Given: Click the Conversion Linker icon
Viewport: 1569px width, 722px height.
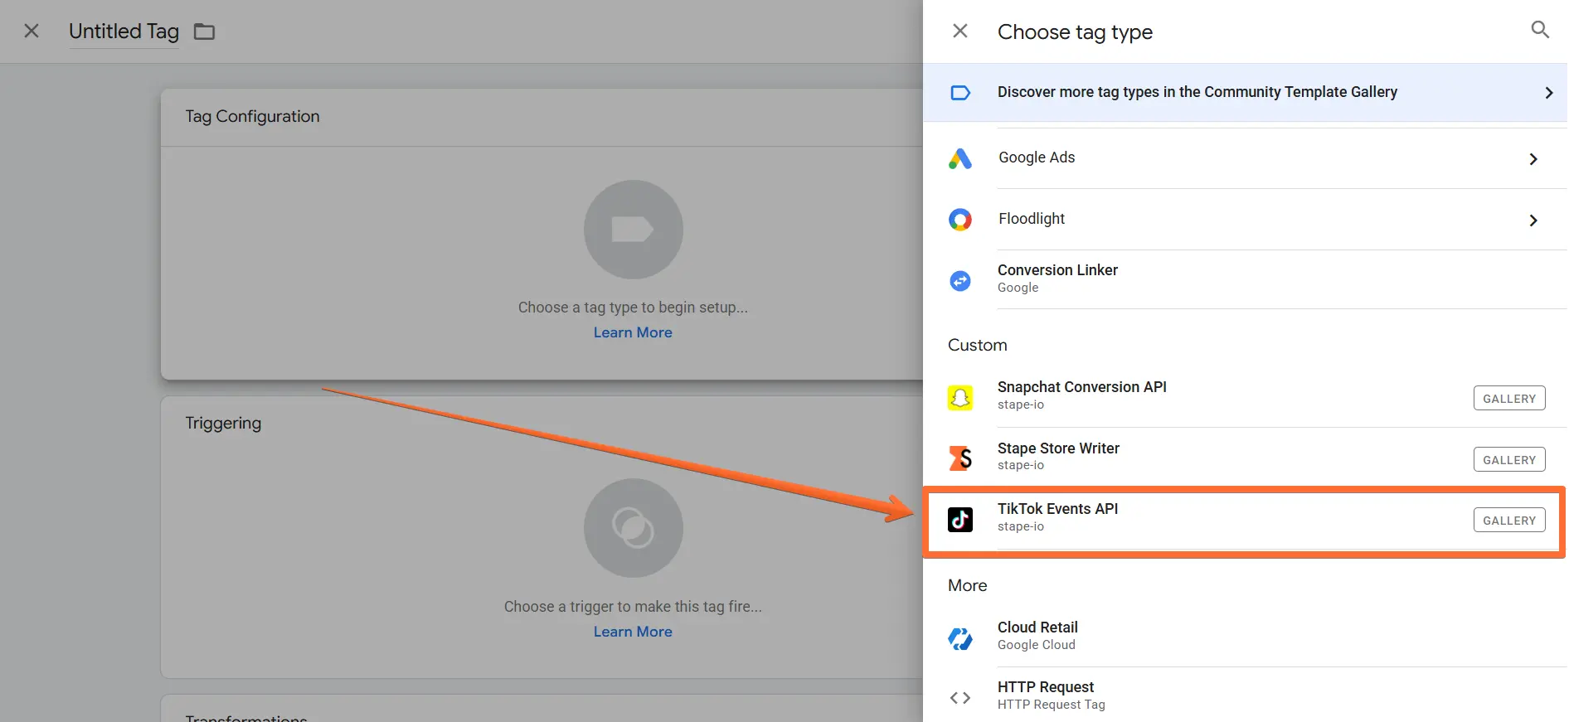Looking at the screenshot, I should pos(960,281).
